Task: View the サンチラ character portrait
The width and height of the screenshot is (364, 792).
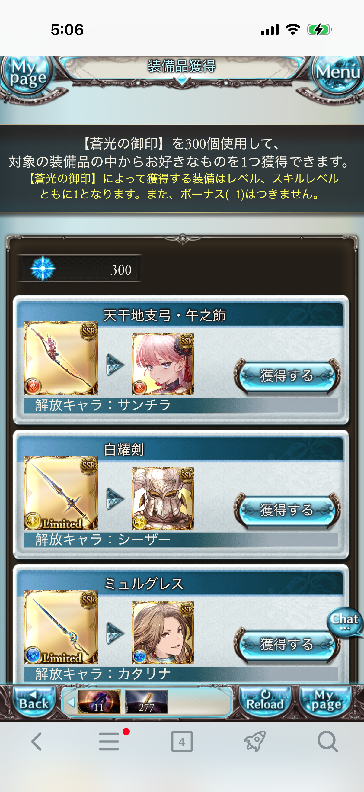Action: pyautogui.click(x=163, y=364)
